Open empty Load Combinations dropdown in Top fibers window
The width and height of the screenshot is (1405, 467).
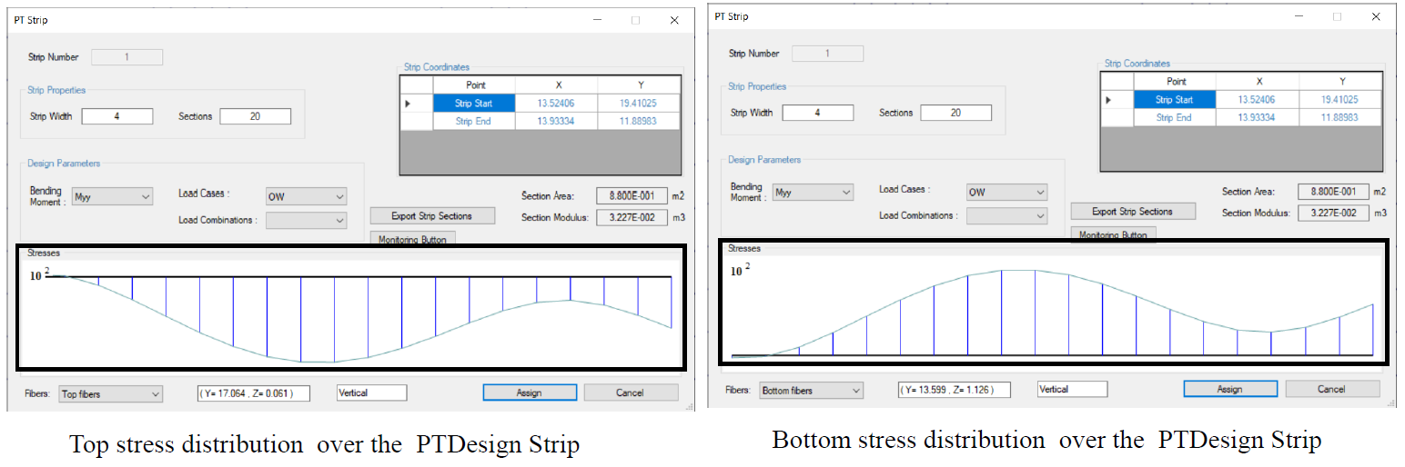pos(306,221)
